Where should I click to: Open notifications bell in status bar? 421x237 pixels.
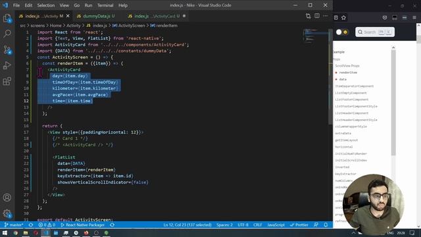(x=326, y=225)
